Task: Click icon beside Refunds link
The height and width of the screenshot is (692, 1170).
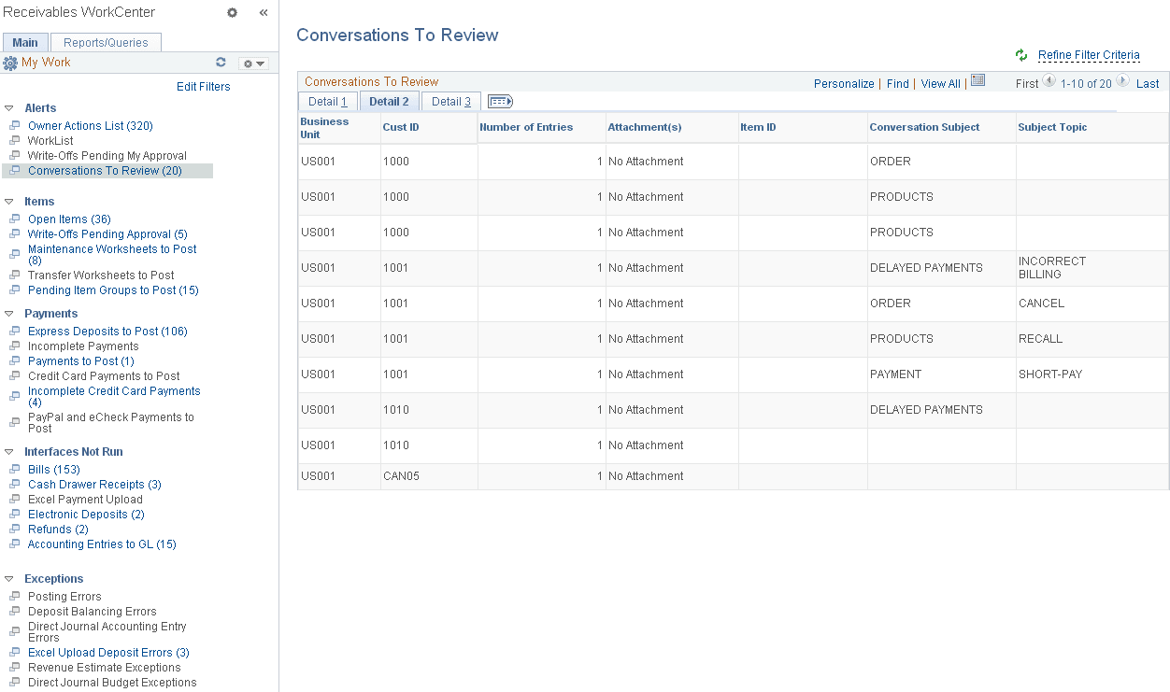Action: [14, 529]
